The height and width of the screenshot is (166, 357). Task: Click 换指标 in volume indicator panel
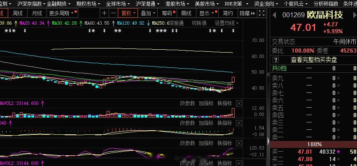(x=225, y=104)
